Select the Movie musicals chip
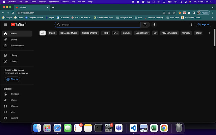 [x=169, y=33]
